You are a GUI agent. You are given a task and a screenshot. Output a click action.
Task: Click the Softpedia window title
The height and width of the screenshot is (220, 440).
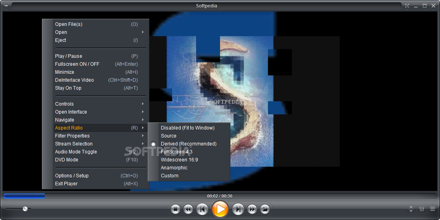click(206, 6)
